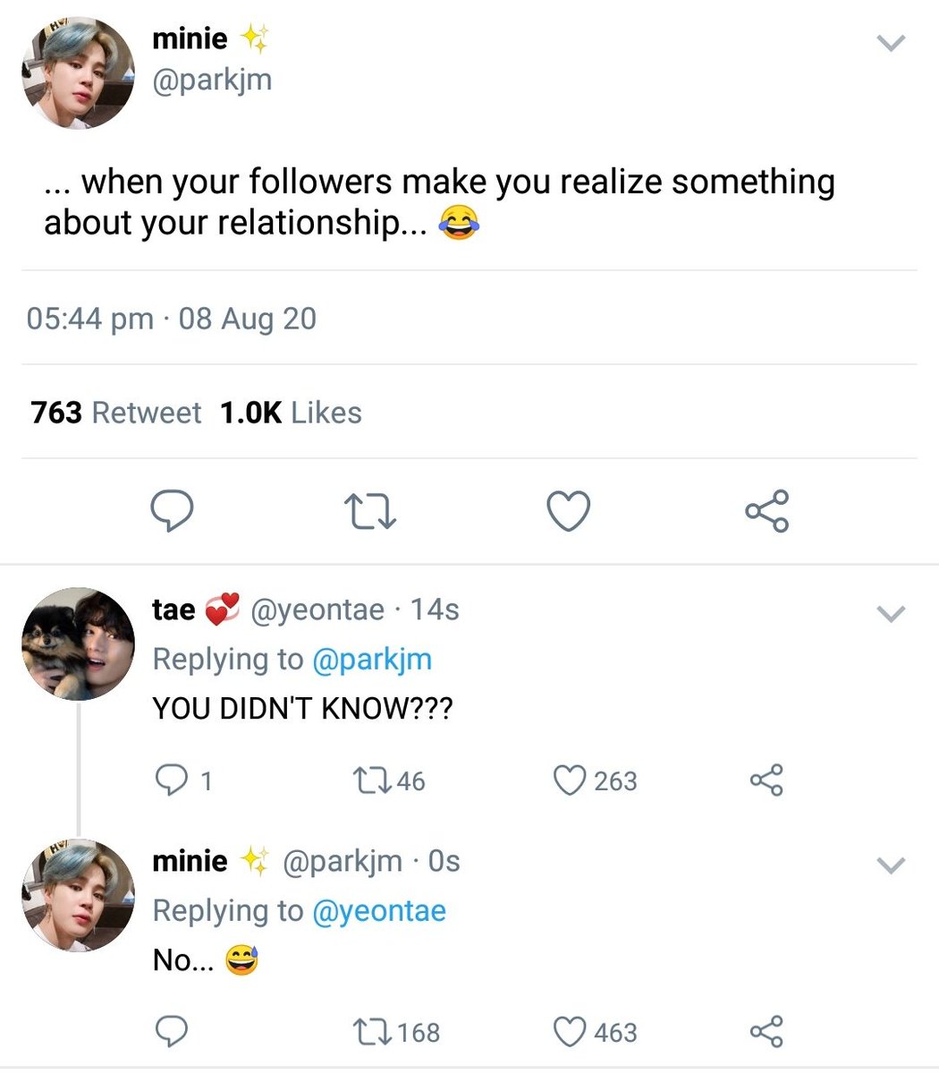Retweet the main tweet about followers

(369, 511)
